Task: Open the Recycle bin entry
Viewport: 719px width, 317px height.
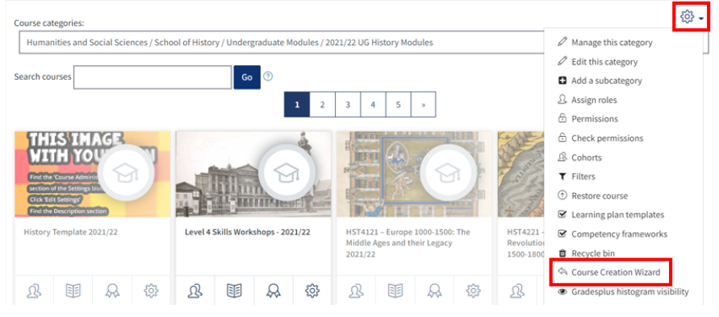Action: point(593,253)
